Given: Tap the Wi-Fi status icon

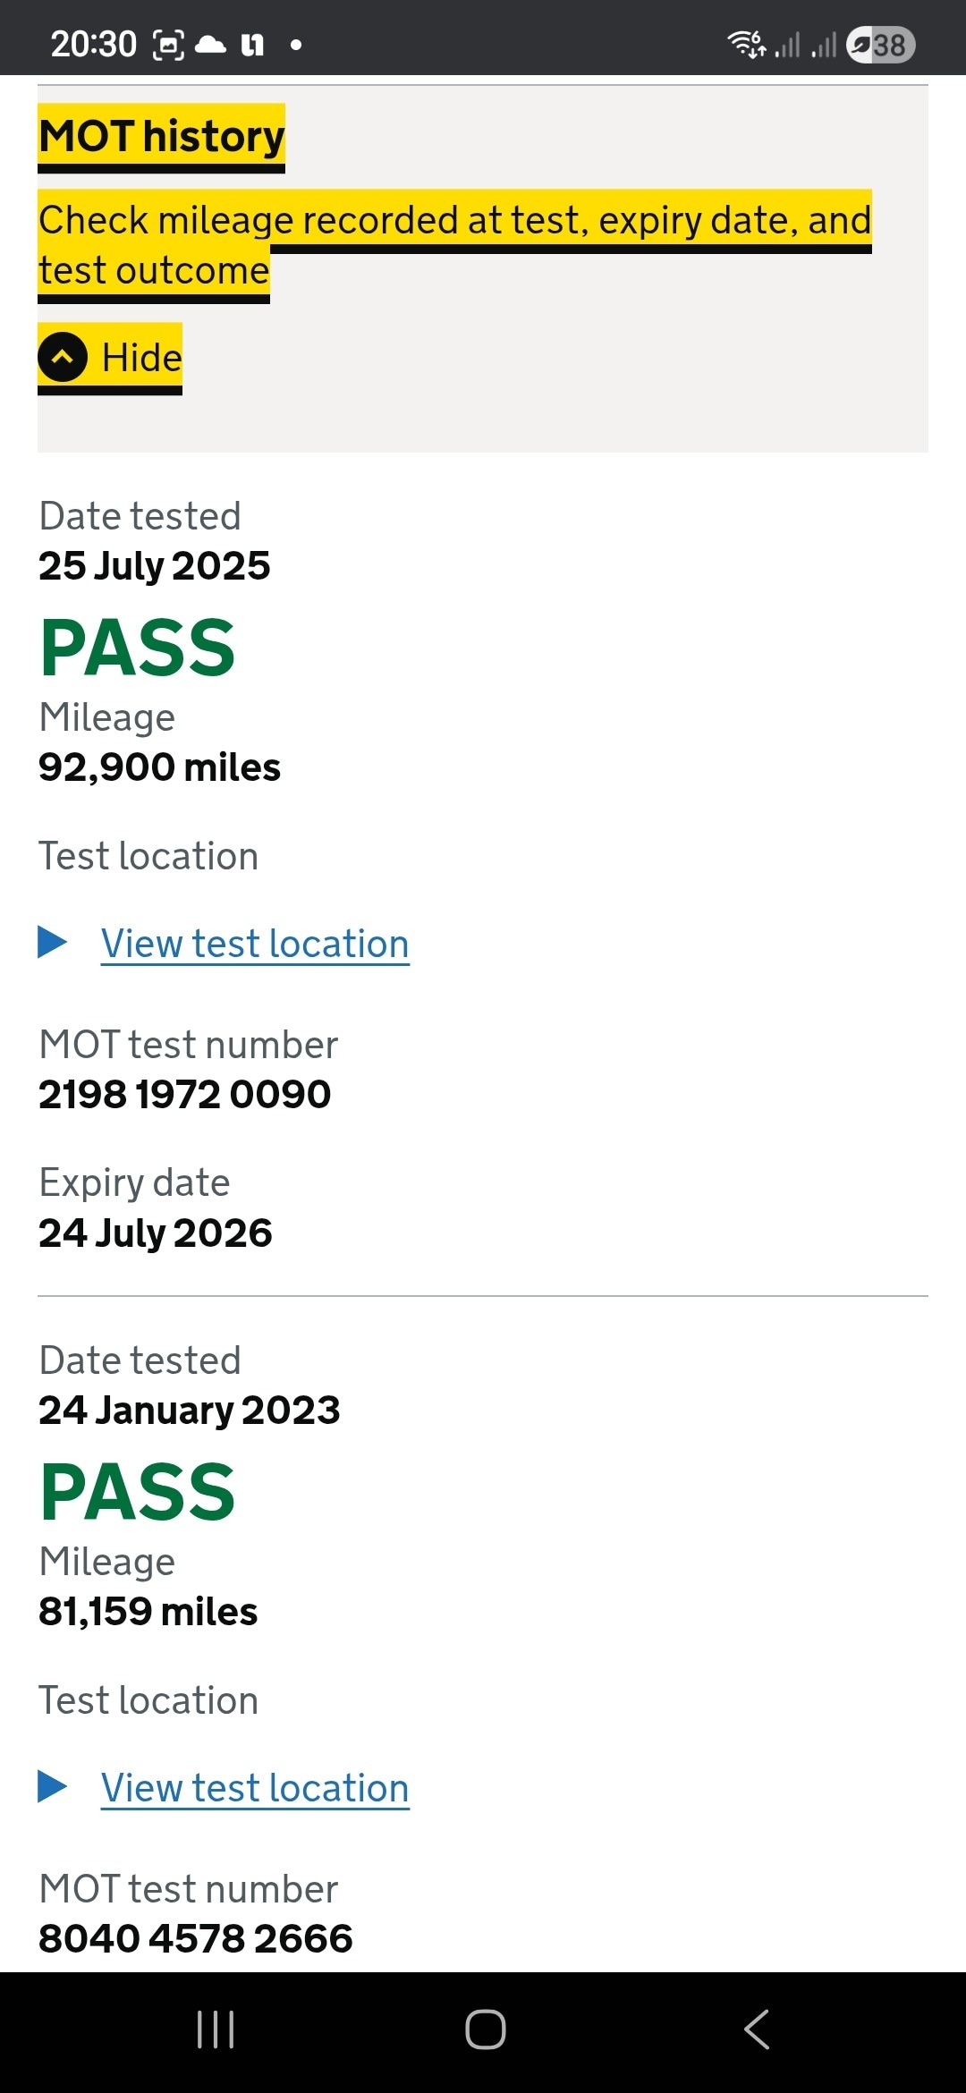Looking at the screenshot, I should click(747, 44).
